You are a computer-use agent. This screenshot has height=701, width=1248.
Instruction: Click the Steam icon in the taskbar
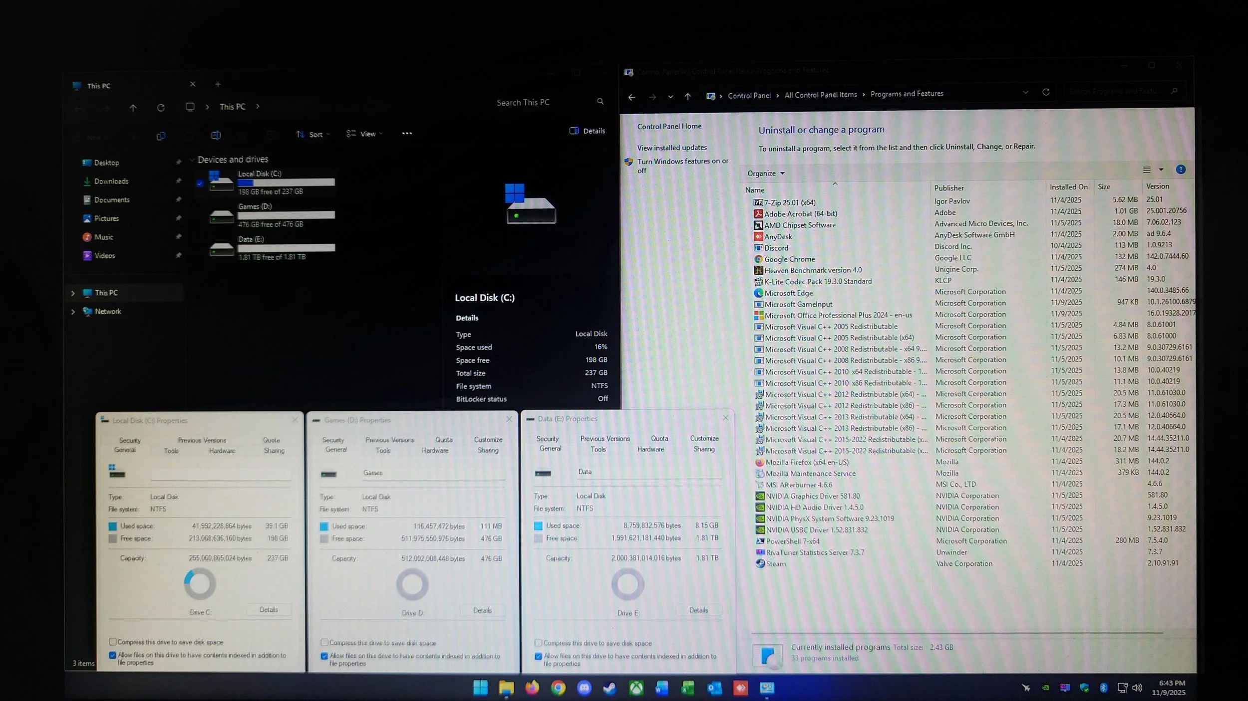point(609,689)
